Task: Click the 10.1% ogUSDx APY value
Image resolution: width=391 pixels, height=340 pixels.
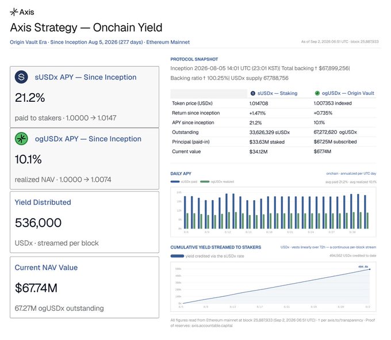Action: 28,159
